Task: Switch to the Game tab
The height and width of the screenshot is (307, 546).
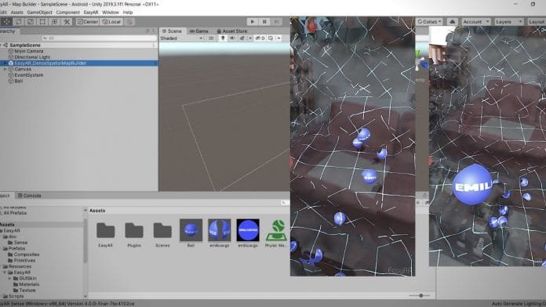Action: [198, 31]
